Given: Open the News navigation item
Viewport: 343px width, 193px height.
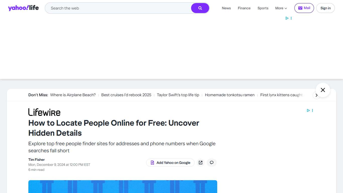Looking at the screenshot, I should (226, 8).
